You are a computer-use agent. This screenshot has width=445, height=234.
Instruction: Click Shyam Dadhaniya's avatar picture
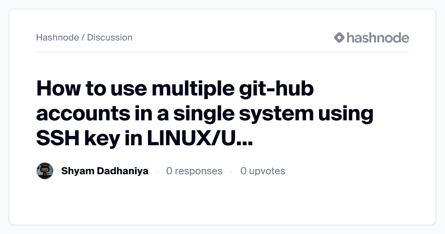(45, 171)
